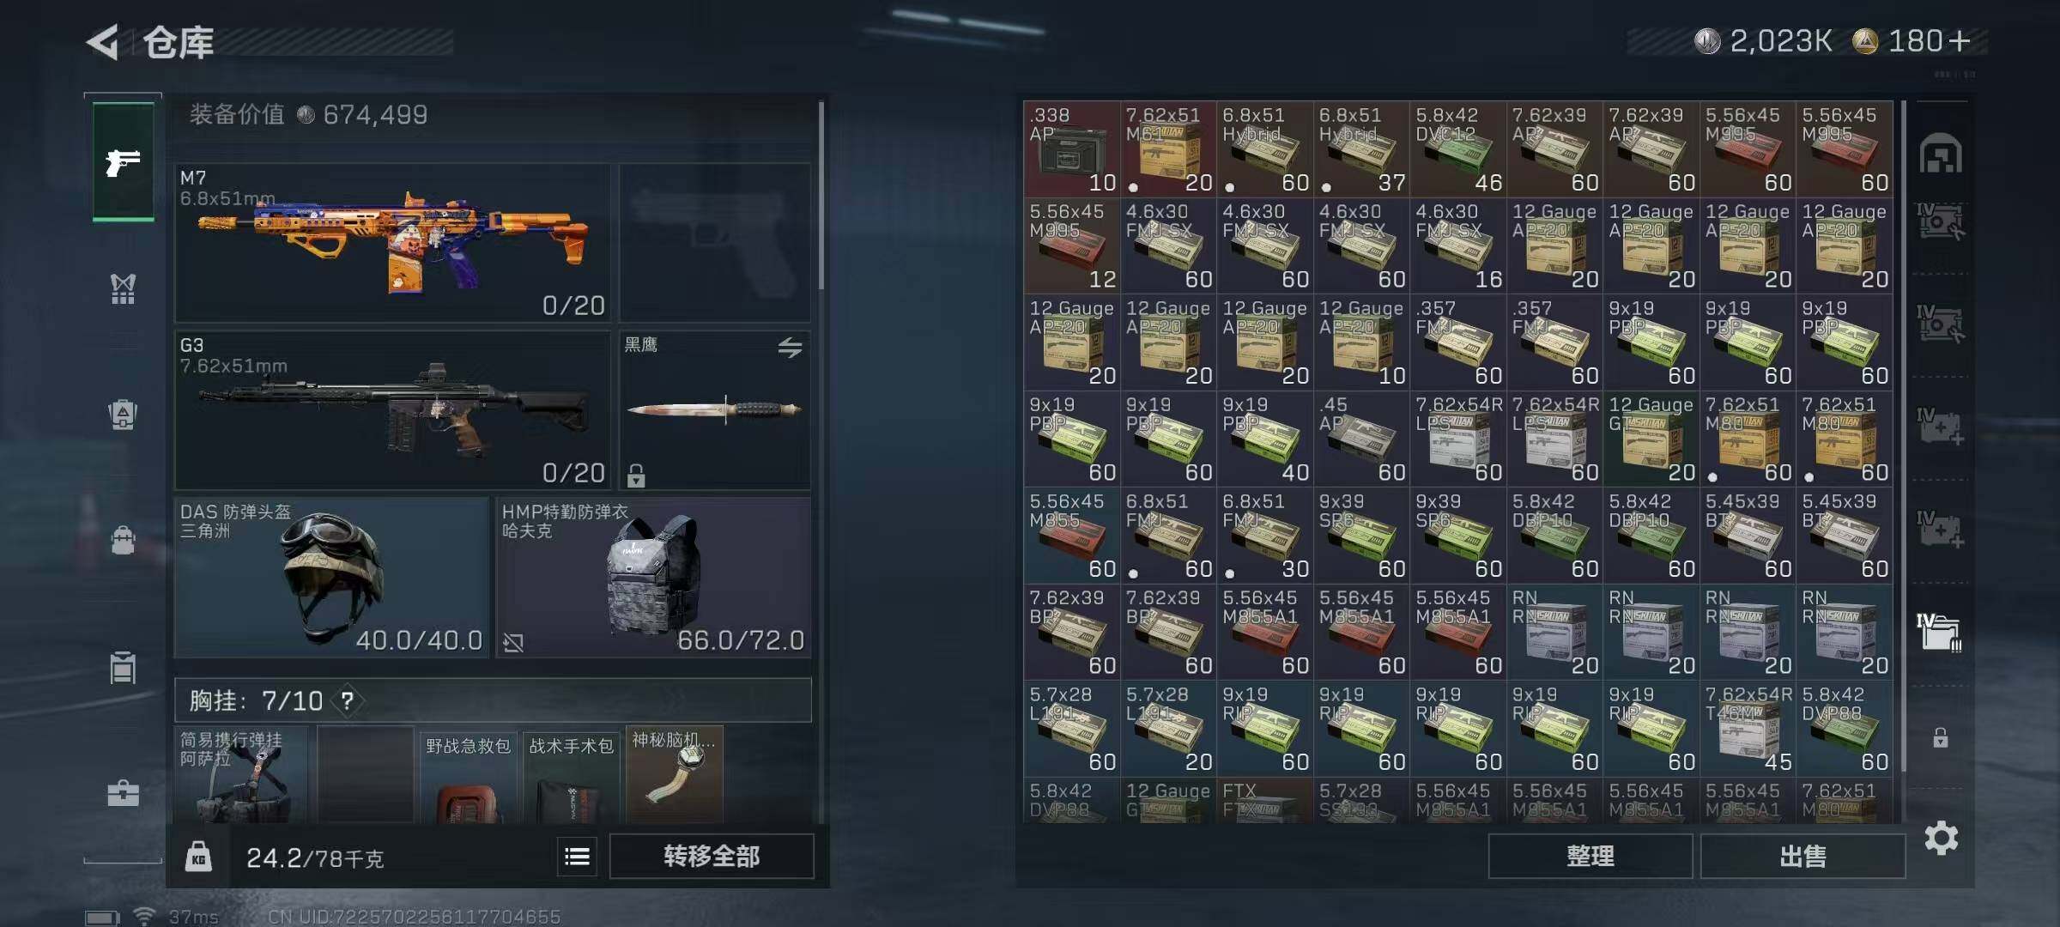Open the active IV storage box tab
This screenshot has width=2060, height=927.
coord(1940,633)
